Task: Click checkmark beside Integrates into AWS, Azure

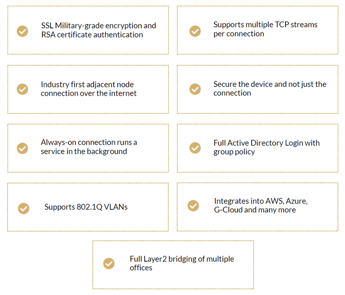Action: click(193, 206)
